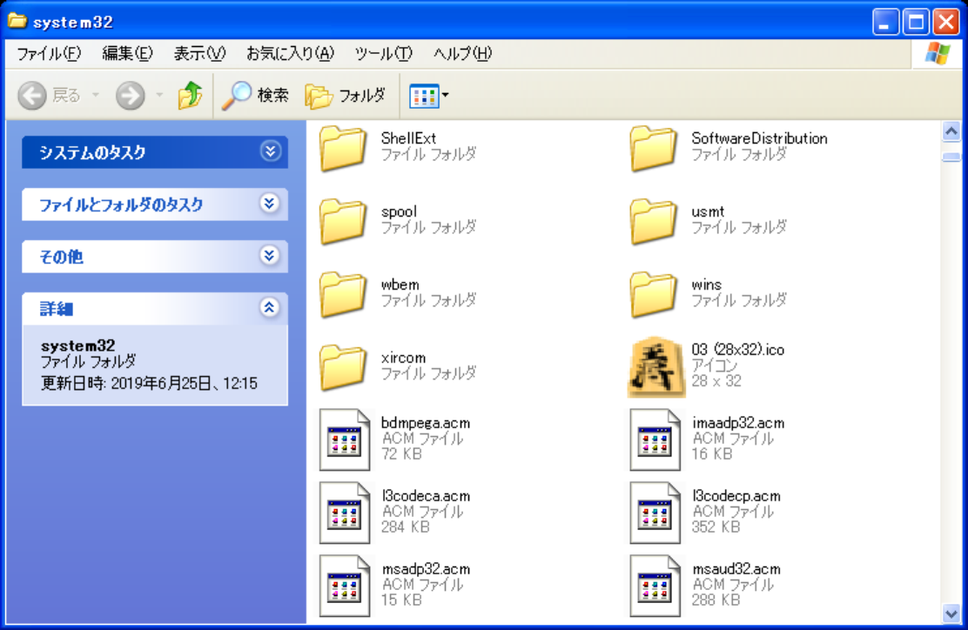Select the l3codecp.acm file icon
The image size is (968, 630).
point(655,513)
